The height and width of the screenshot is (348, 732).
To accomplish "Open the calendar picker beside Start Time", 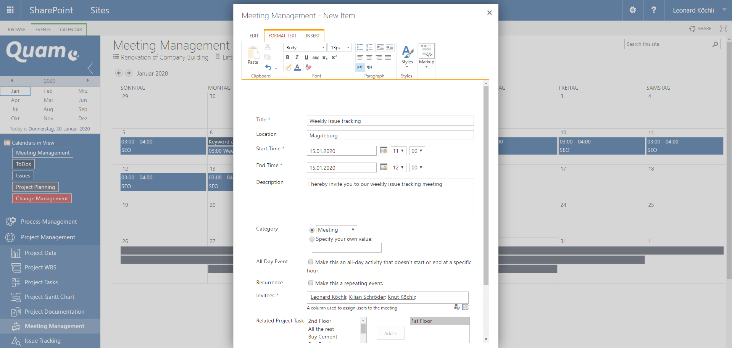I will [384, 150].
